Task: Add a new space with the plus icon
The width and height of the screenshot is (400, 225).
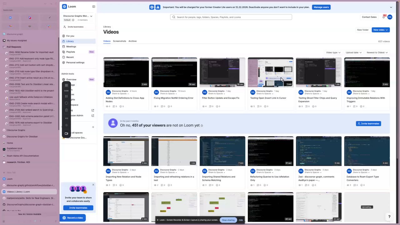Action: [x=93, y=127]
